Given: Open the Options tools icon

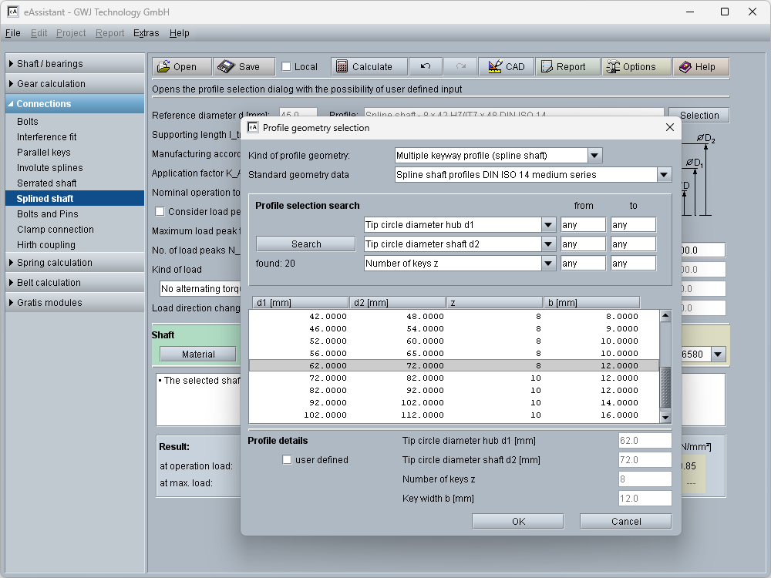Looking at the screenshot, I should click(613, 67).
